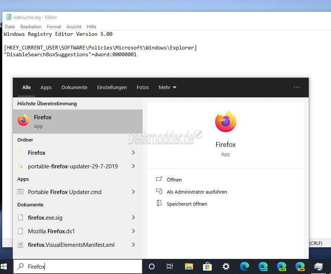Click the HKEY_CURRENT_USER registry path line

pos(100,48)
